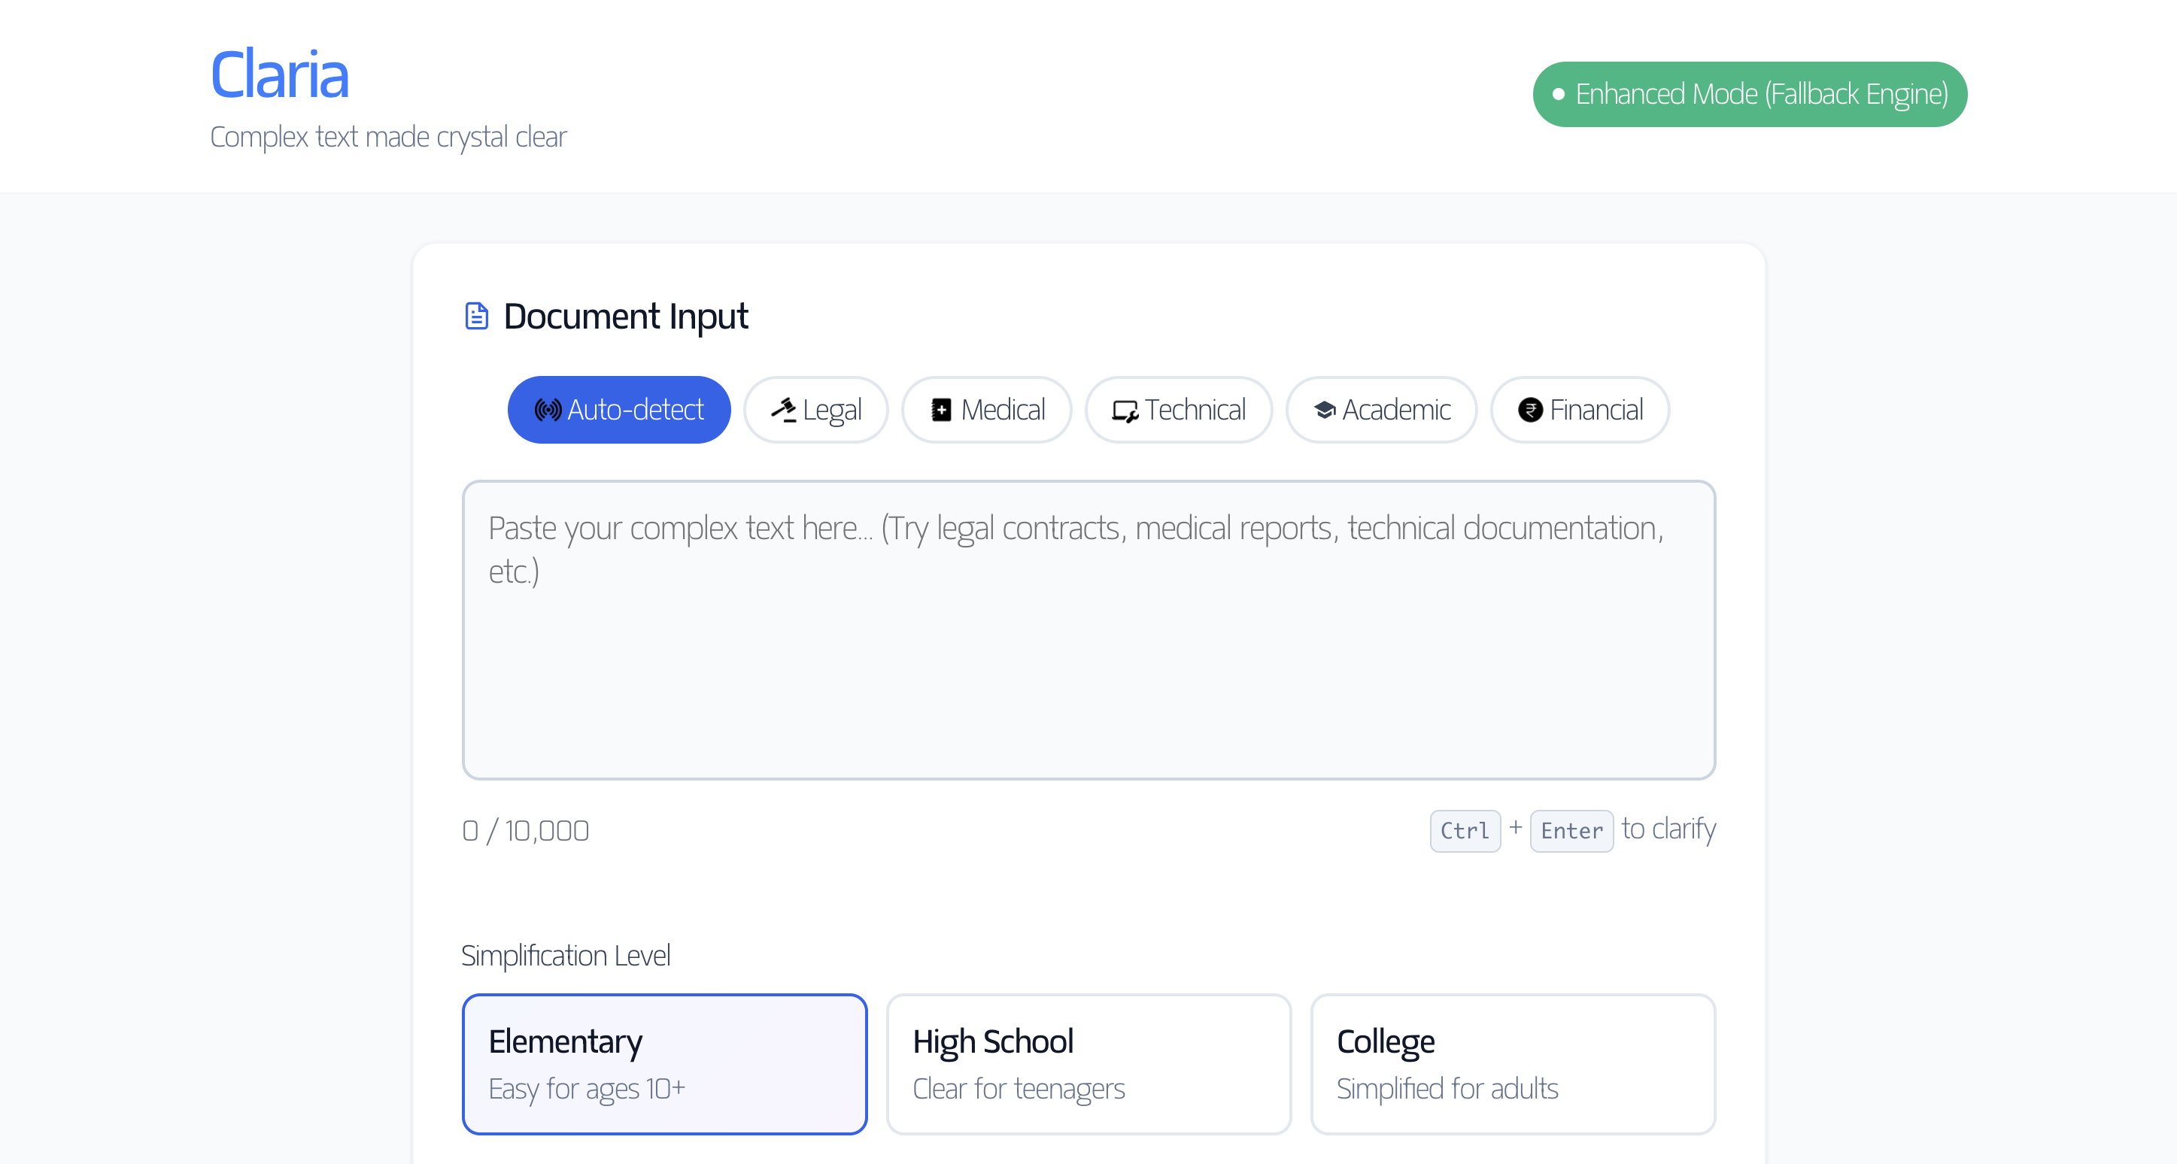Click the Document Input file icon
The image size is (2177, 1164).
pos(477,316)
